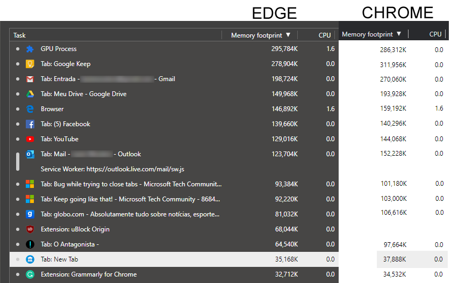The image size is (451, 283).
Task: Click the New Tab page icon
Action: (30, 259)
